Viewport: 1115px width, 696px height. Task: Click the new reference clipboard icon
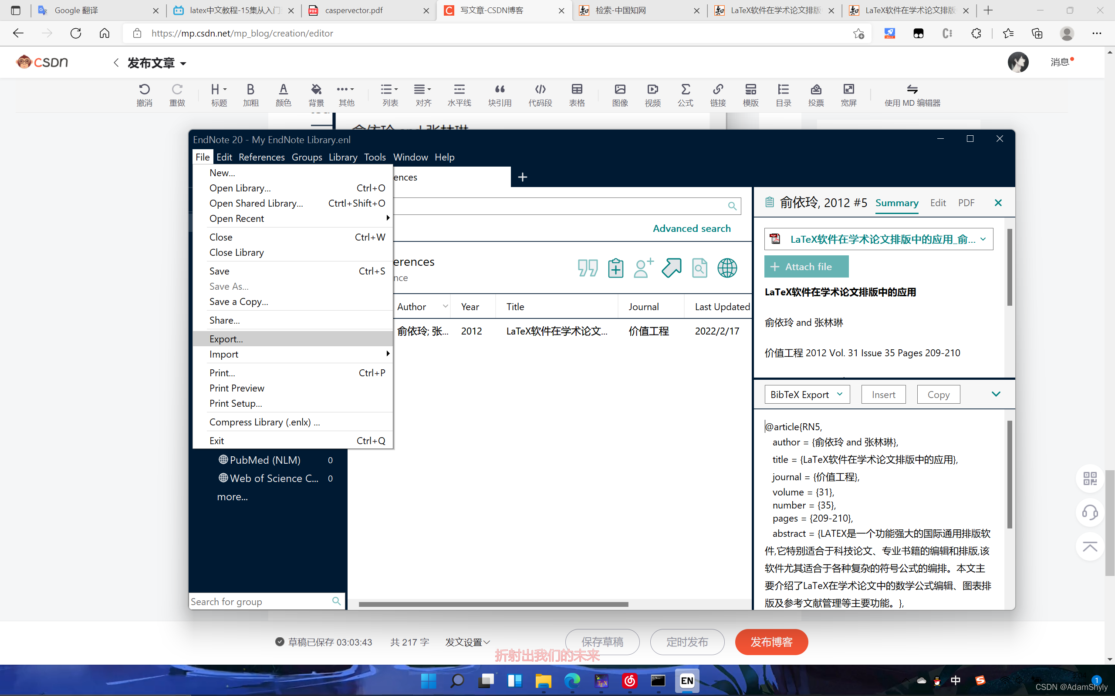pyautogui.click(x=615, y=268)
